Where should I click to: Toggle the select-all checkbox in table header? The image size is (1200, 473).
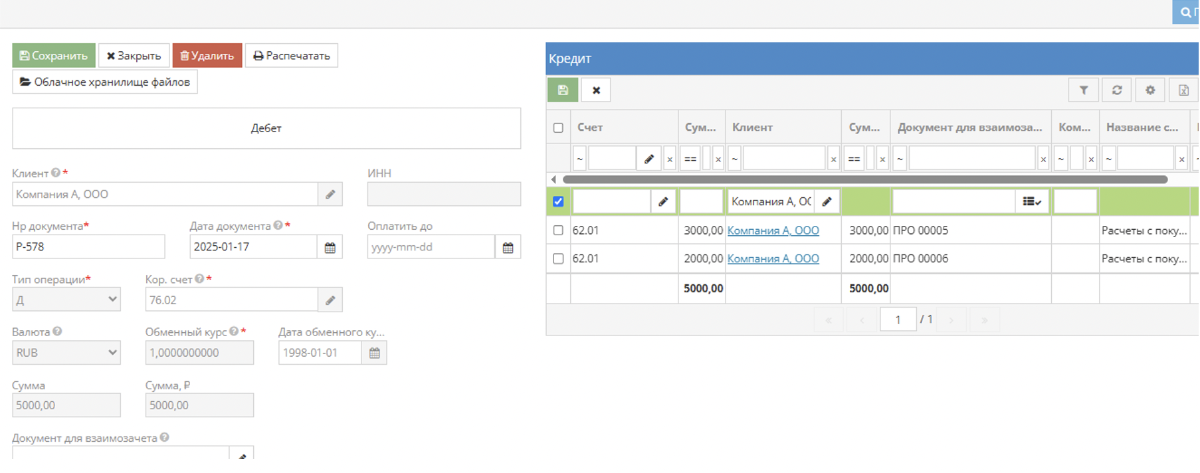coord(558,128)
